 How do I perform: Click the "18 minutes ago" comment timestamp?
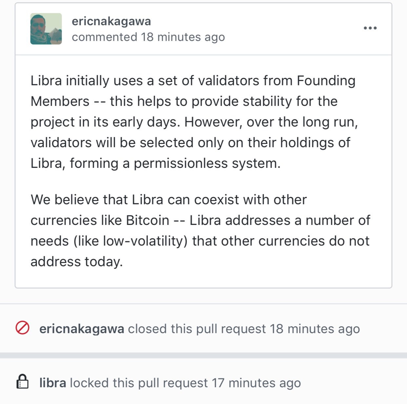pyautogui.click(x=183, y=37)
